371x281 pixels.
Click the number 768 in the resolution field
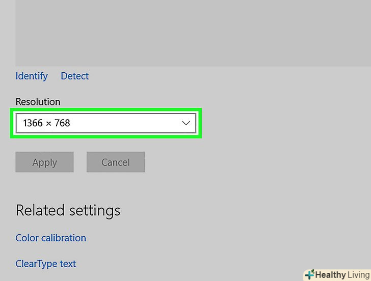click(62, 123)
